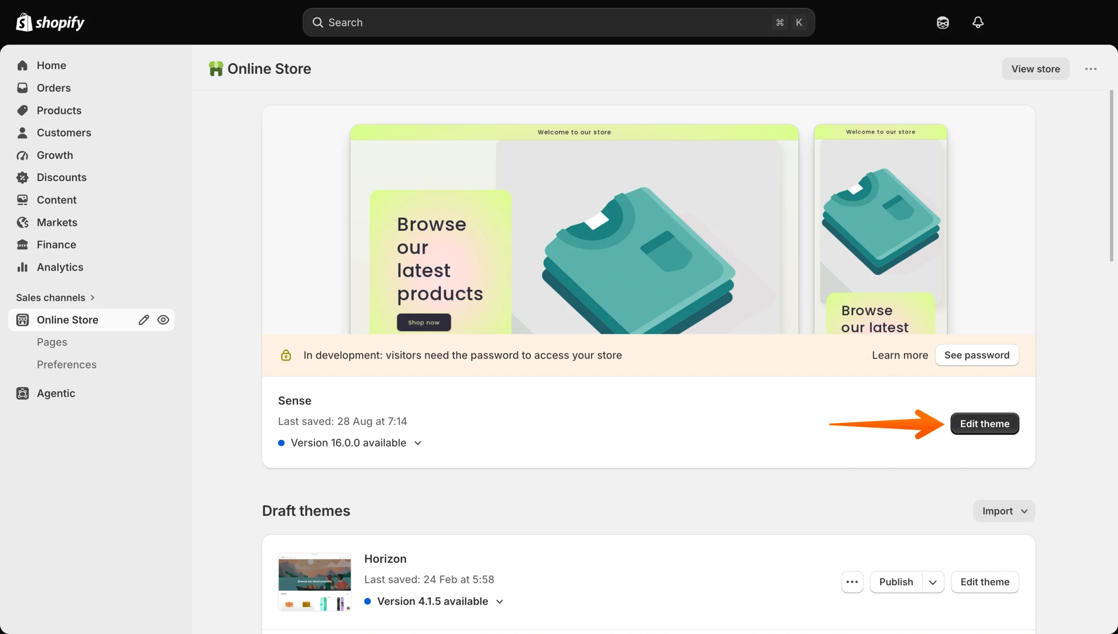The width and height of the screenshot is (1118, 634).
Task: Open notifications bell icon
Action: pyautogui.click(x=978, y=22)
